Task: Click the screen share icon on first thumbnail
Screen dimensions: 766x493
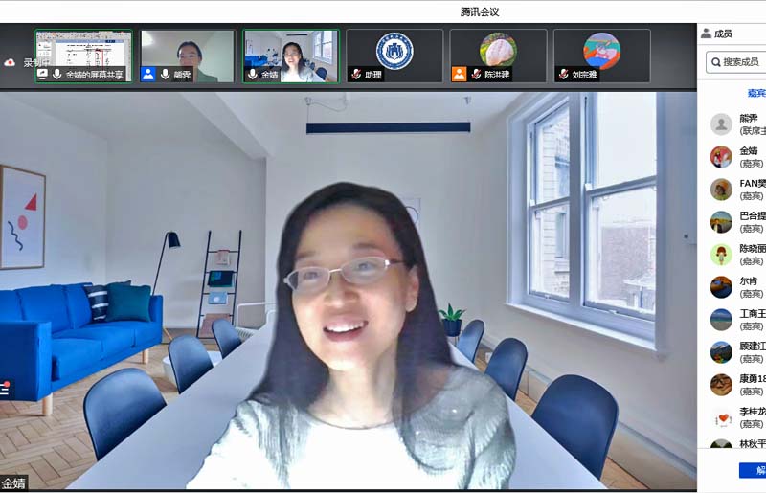Action: [42, 74]
